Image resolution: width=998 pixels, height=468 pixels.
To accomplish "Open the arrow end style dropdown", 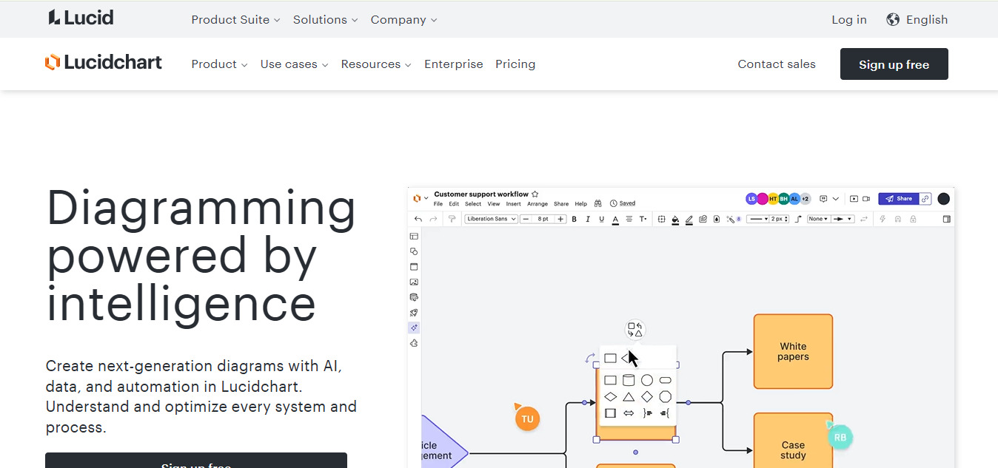I will [x=843, y=219].
